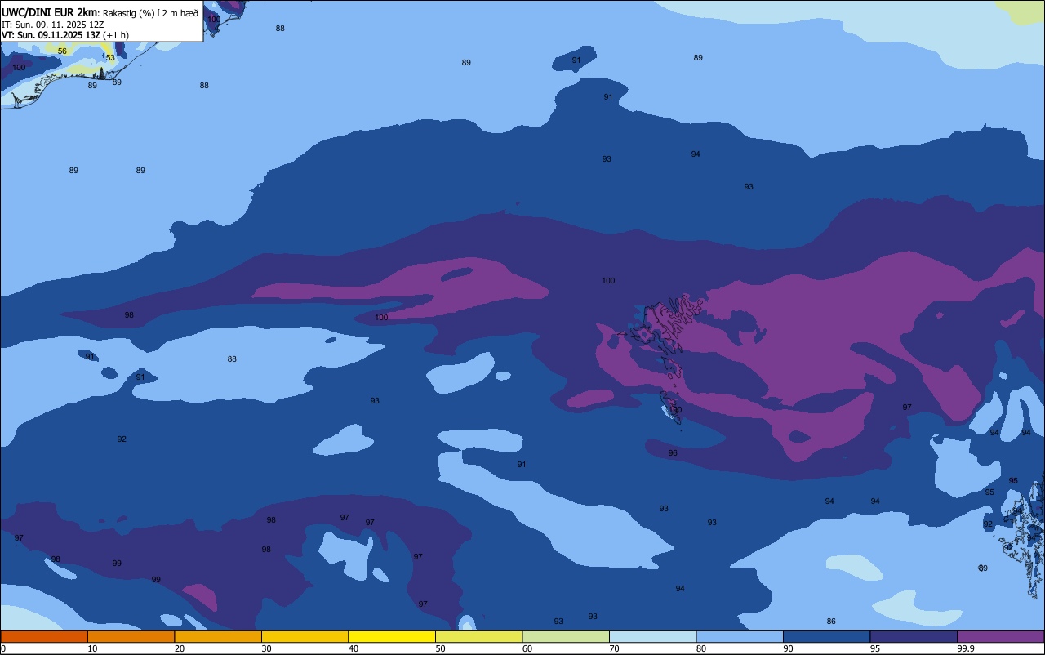Viewport: 1045px width, 655px height.
Task: Pick the 50–60 yellow-green legend swatch
Action: (478, 636)
